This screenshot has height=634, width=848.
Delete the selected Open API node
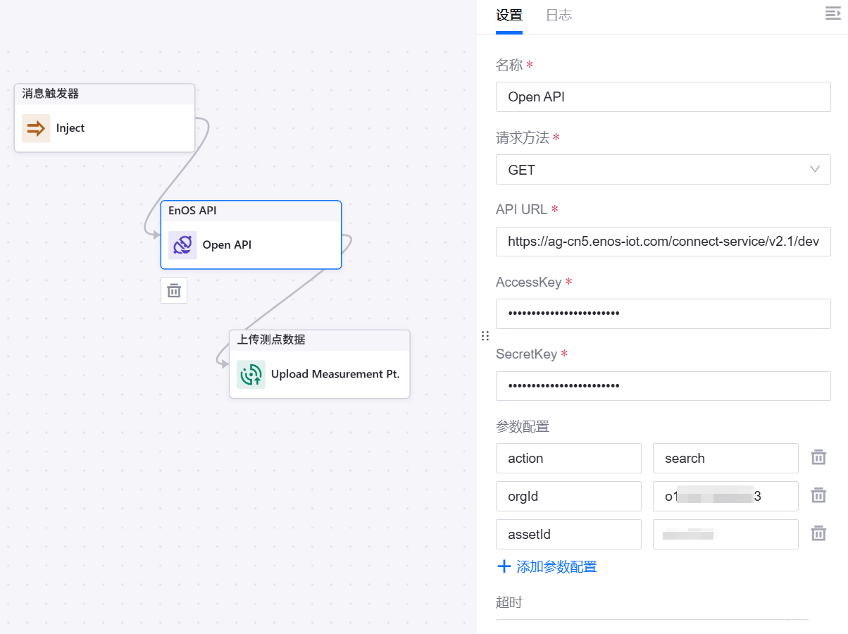pyautogui.click(x=174, y=290)
